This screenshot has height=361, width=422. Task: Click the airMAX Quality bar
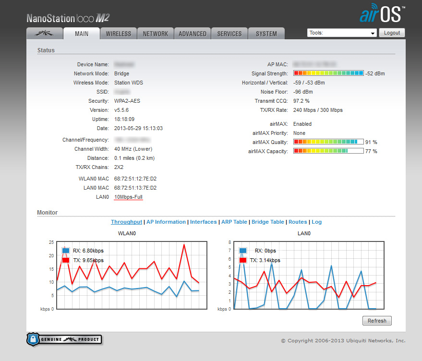point(328,142)
